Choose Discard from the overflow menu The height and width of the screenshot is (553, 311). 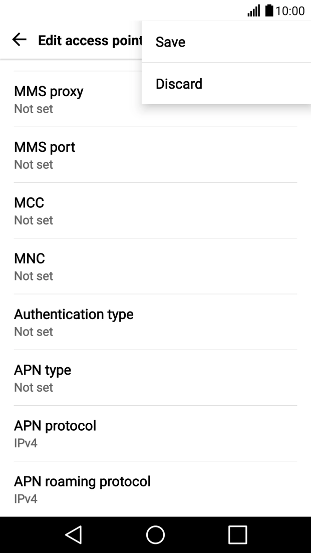[x=179, y=84]
